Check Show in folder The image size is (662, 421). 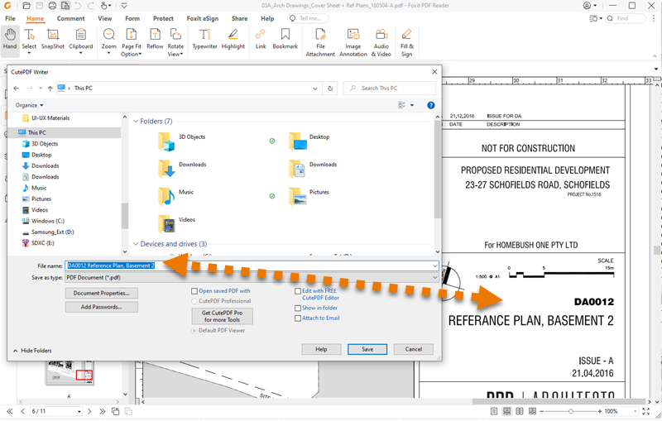[x=298, y=308]
